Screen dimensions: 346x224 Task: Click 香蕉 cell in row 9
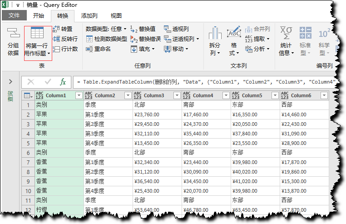(x=59, y=181)
